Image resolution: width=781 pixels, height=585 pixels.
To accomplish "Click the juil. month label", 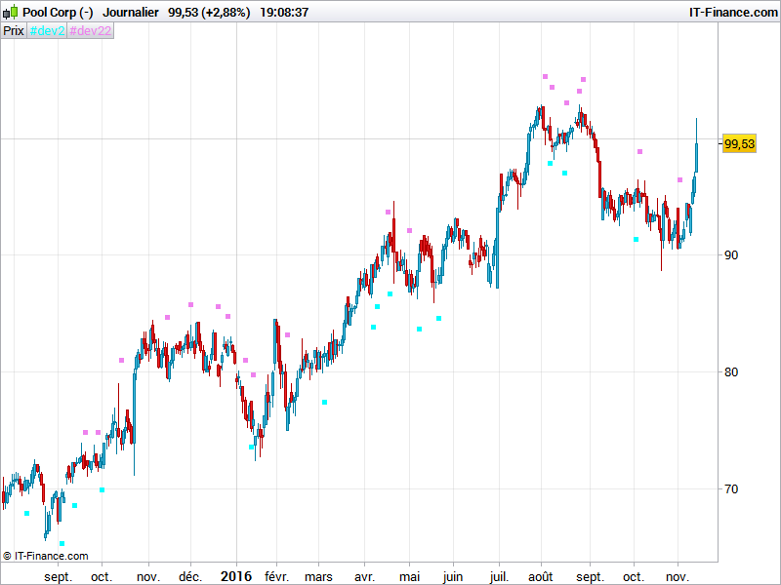I will pyautogui.click(x=499, y=576).
